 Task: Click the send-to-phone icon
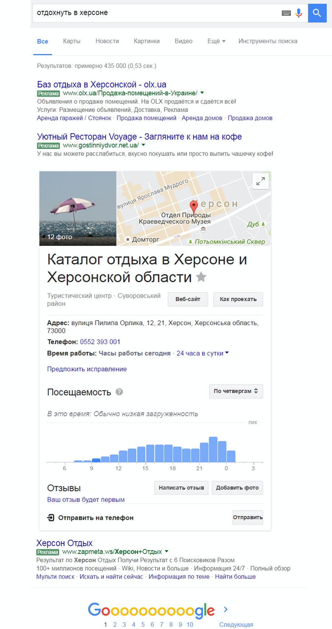point(51,517)
